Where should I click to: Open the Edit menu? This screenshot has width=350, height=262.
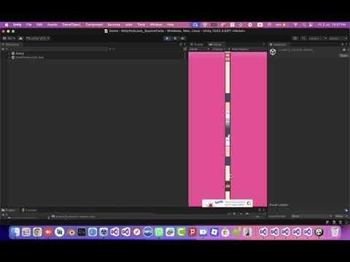[39, 25]
